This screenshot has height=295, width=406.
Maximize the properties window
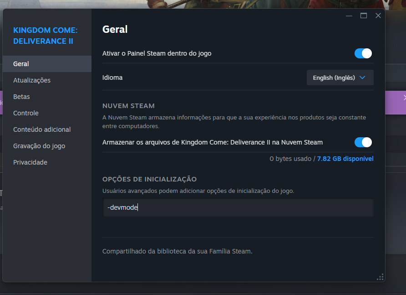point(364,16)
